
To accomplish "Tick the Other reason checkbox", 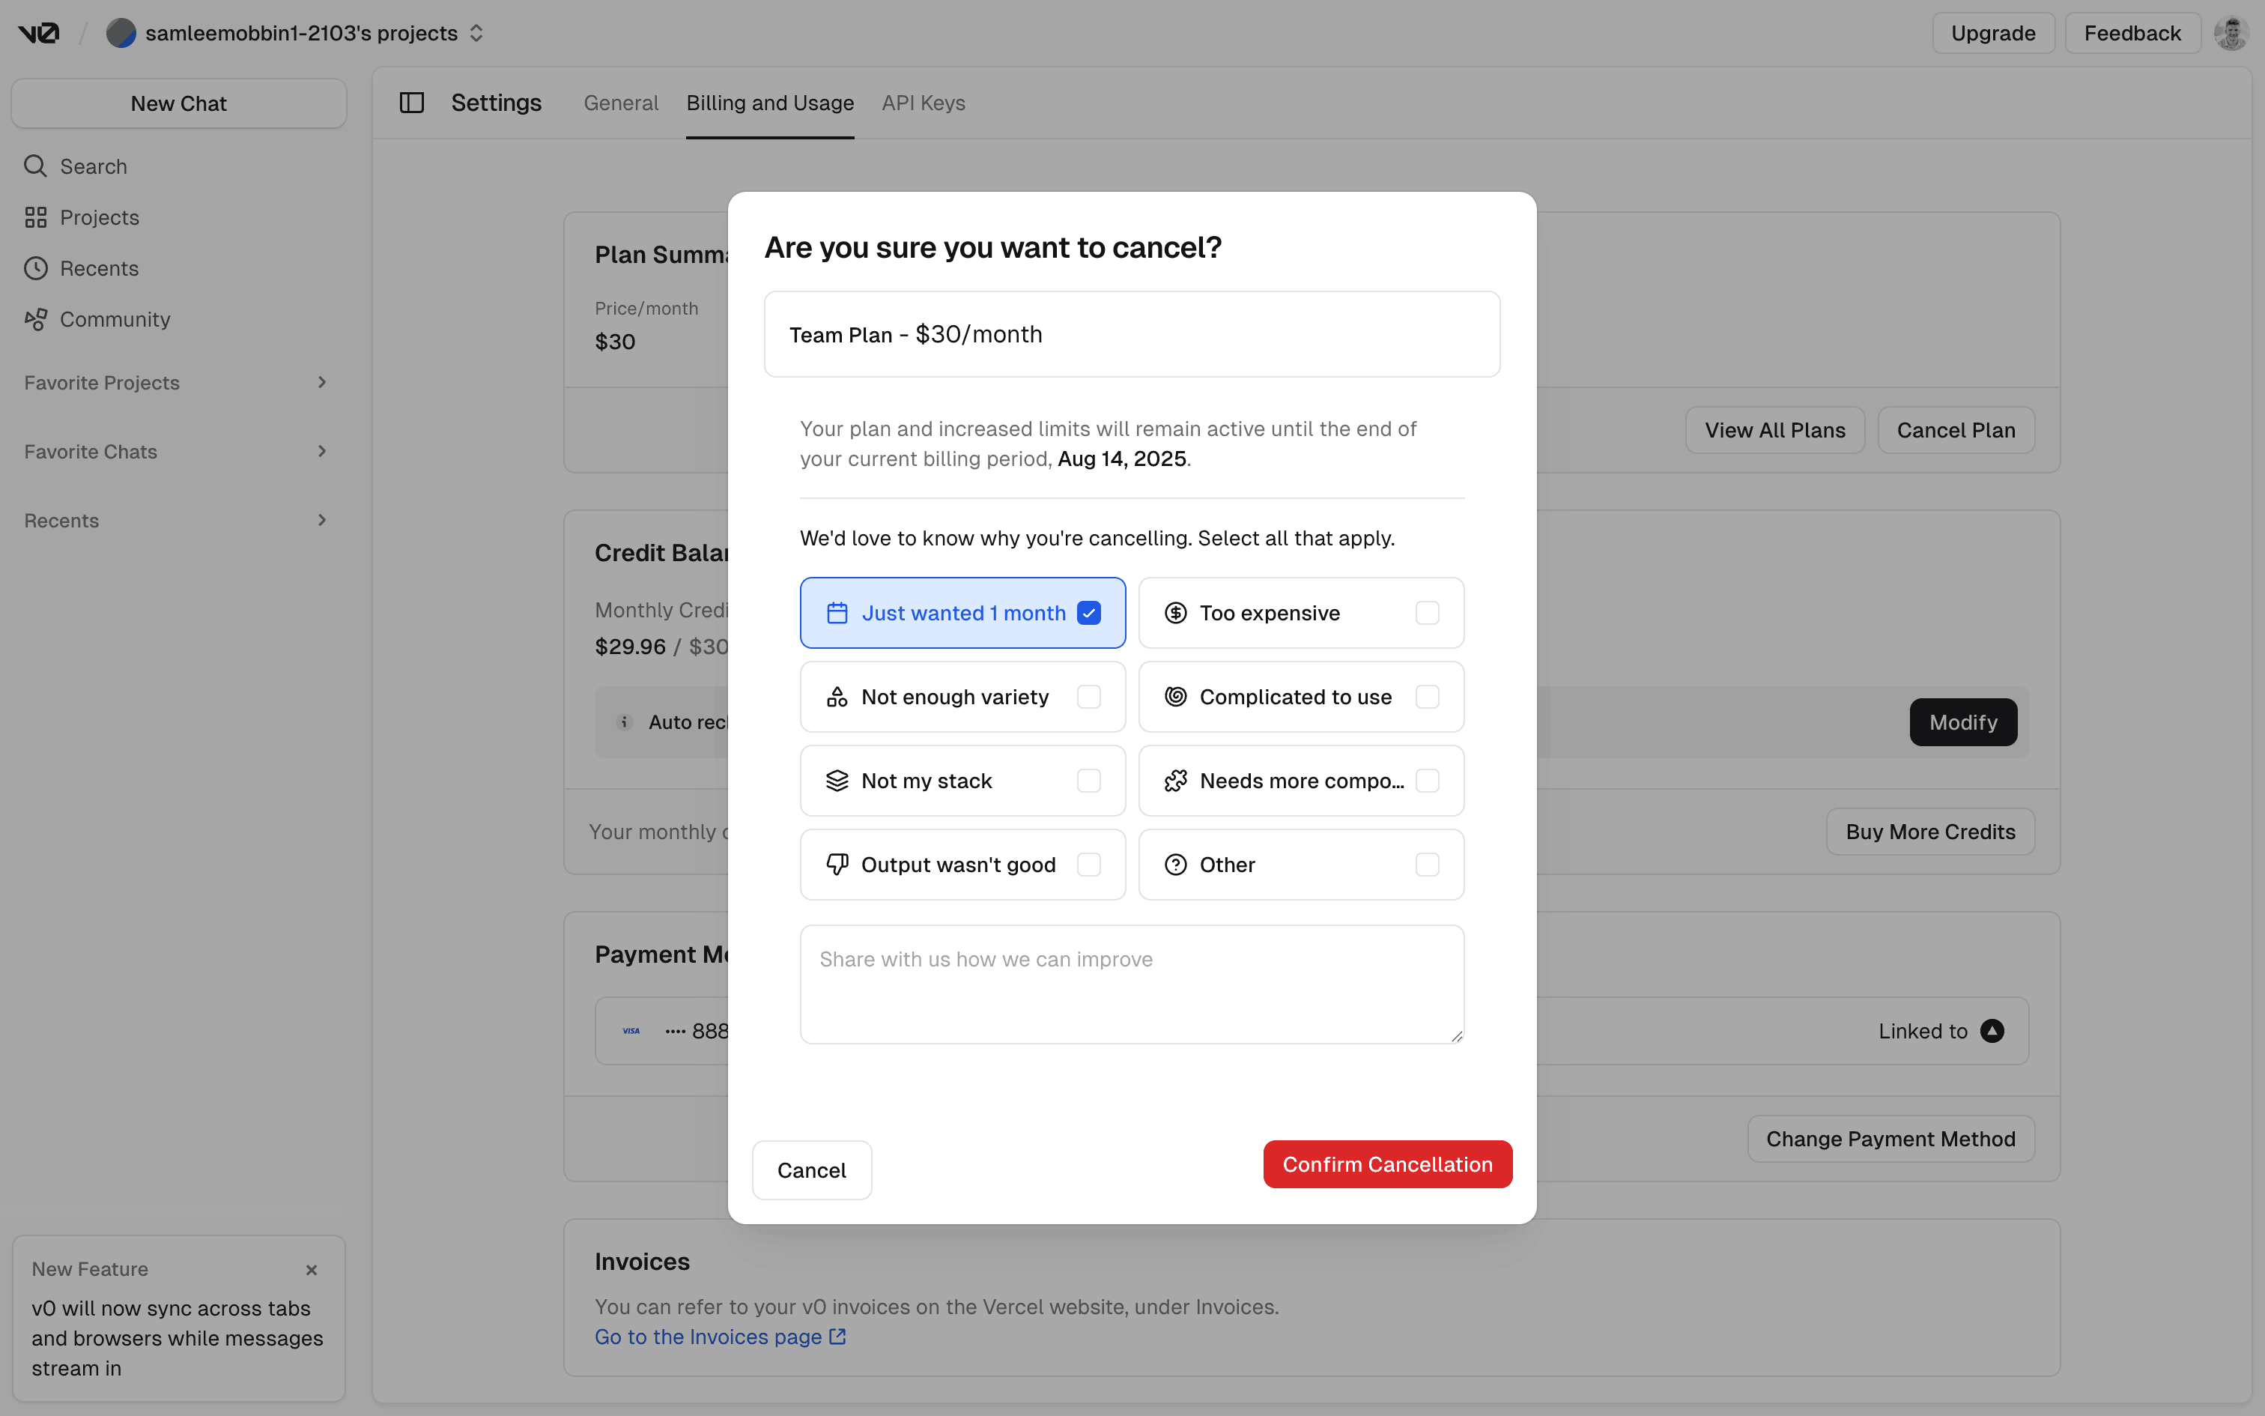I will (x=1426, y=865).
